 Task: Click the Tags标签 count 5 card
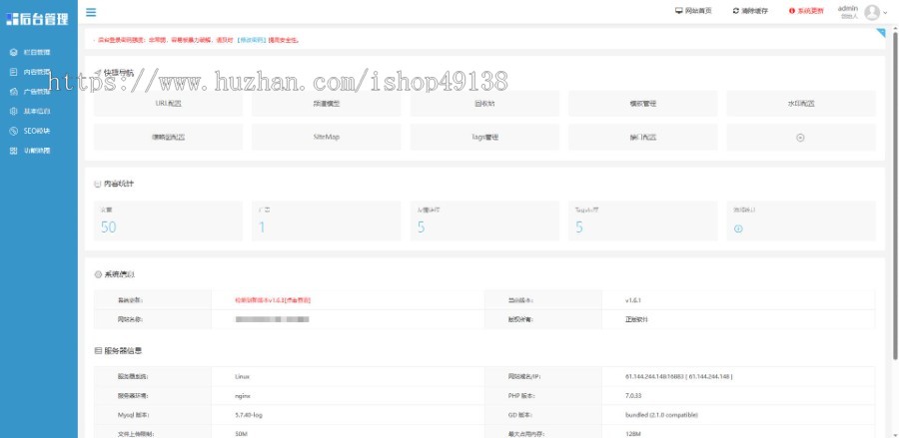tap(642, 220)
